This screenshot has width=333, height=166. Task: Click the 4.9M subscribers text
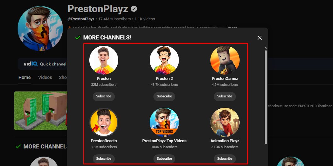(225, 85)
